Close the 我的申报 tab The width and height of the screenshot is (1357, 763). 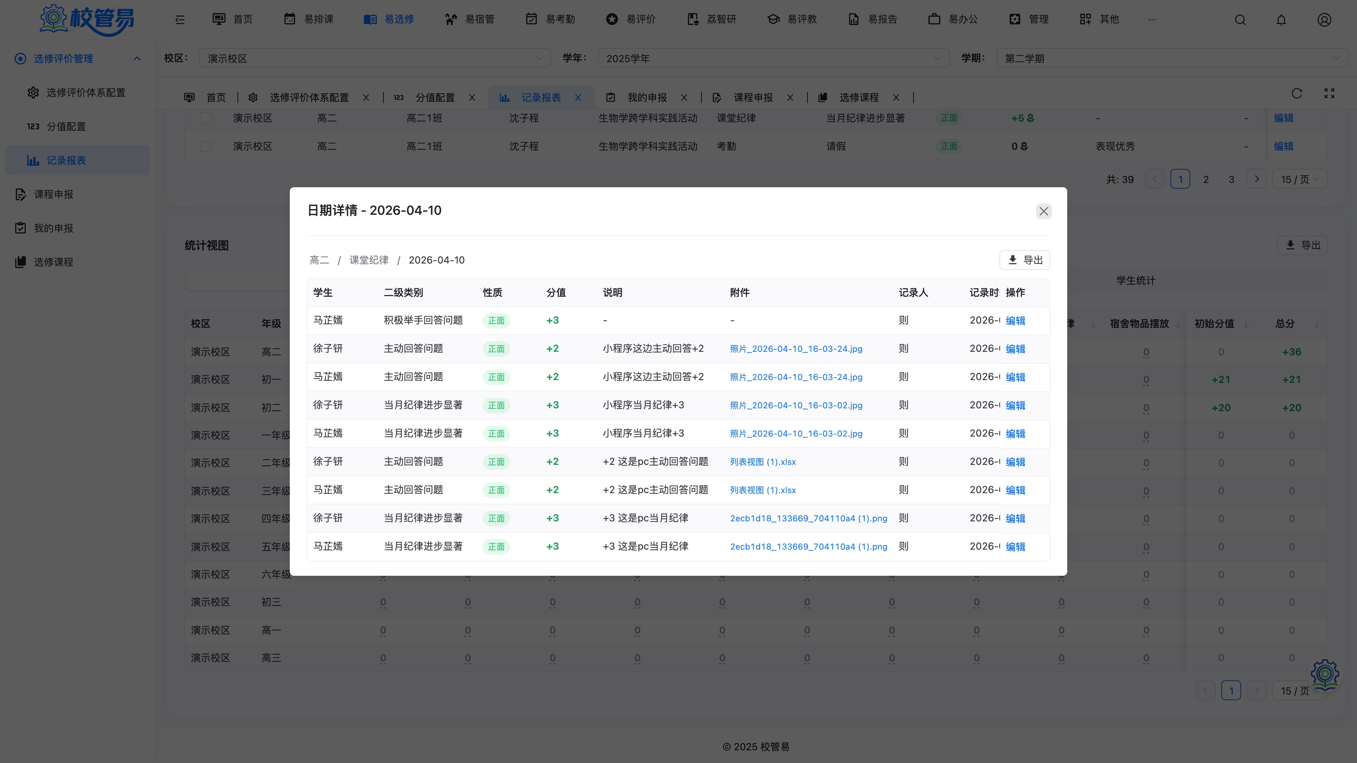[684, 97]
